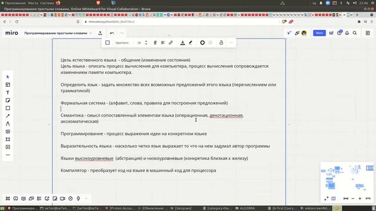
Task: Open the text color picker
Action: 183,43
